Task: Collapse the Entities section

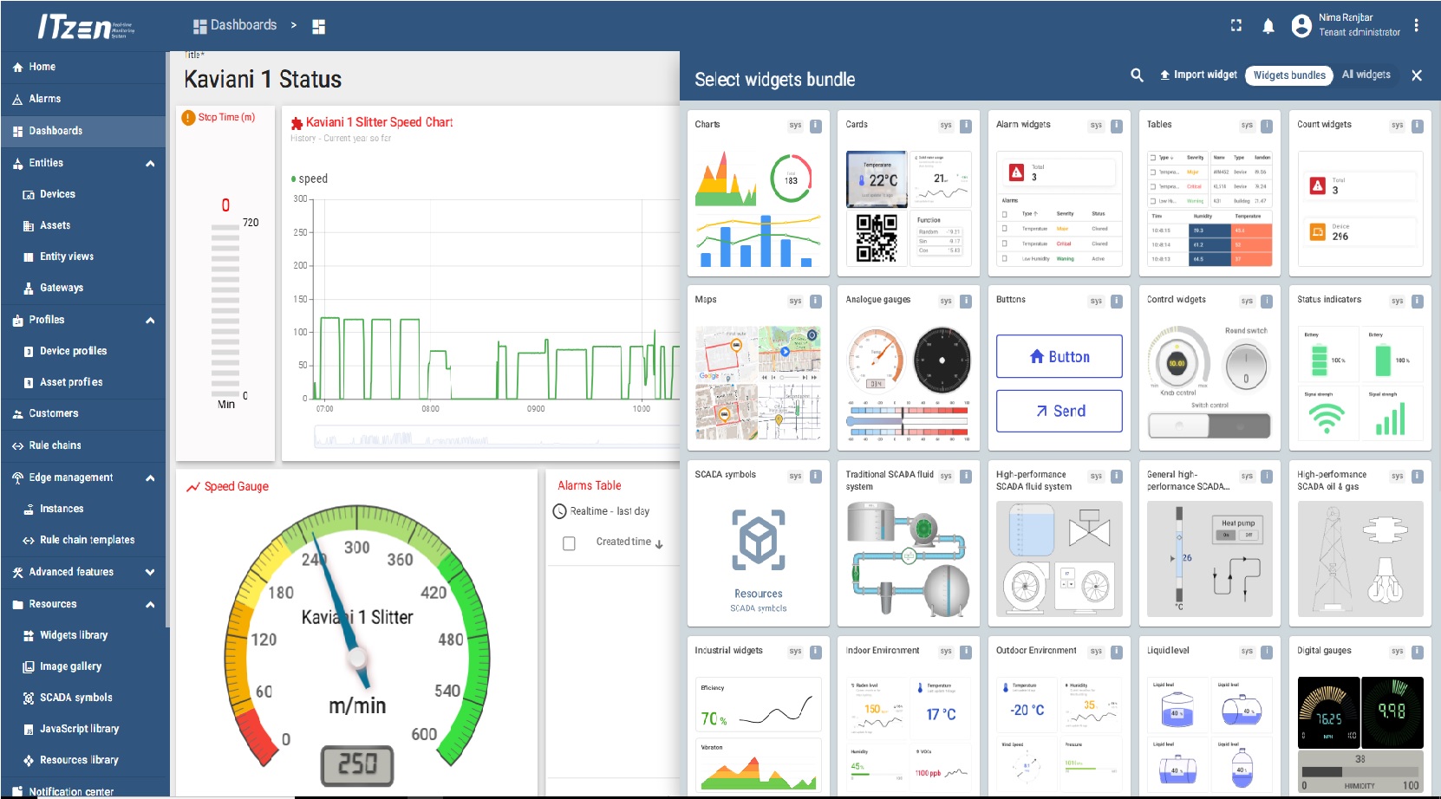Action: (150, 163)
